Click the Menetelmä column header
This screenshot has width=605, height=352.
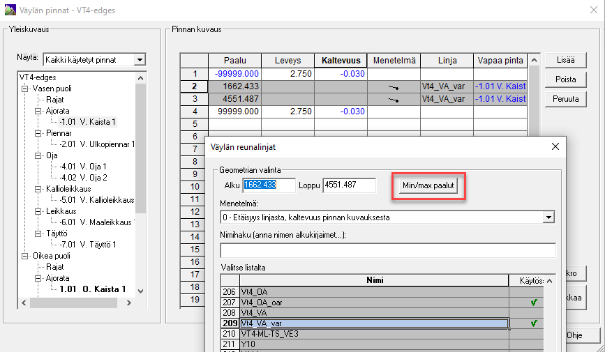pos(394,61)
